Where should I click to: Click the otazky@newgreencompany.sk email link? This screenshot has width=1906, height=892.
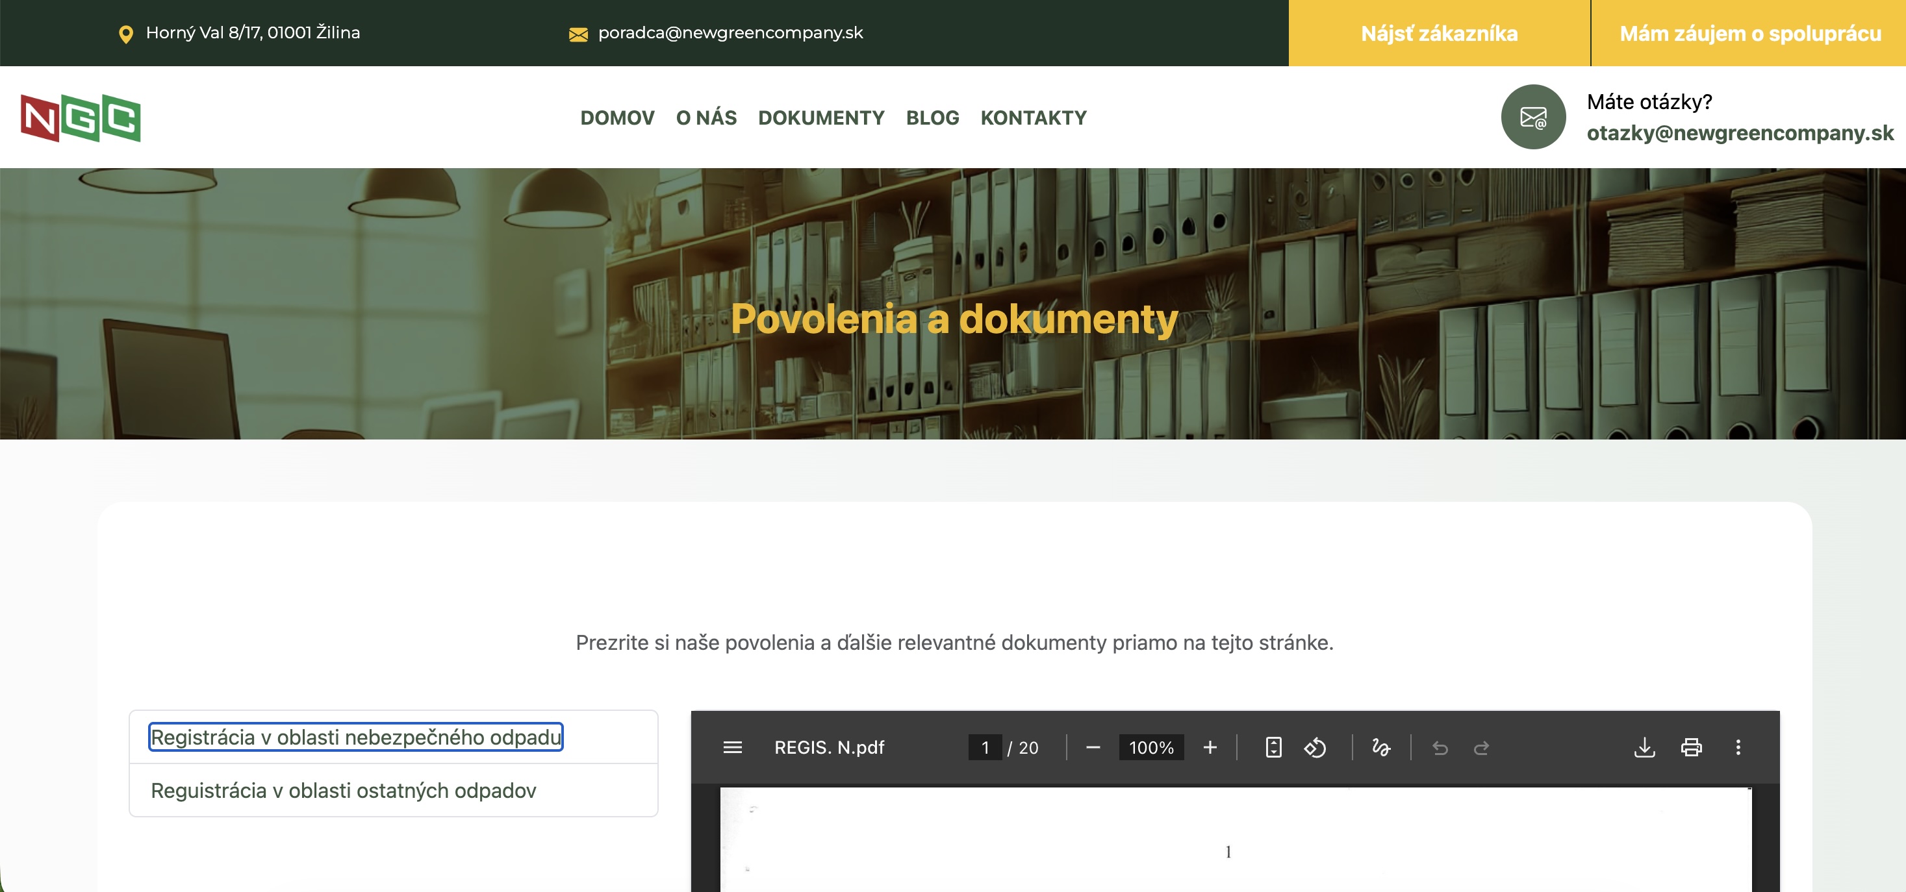[x=1740, y=133]
